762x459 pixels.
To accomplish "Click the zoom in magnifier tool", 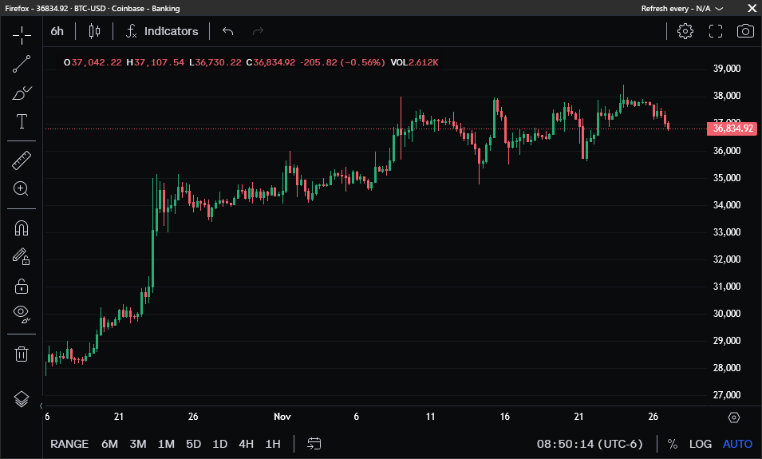I will (x=22, y=189).
